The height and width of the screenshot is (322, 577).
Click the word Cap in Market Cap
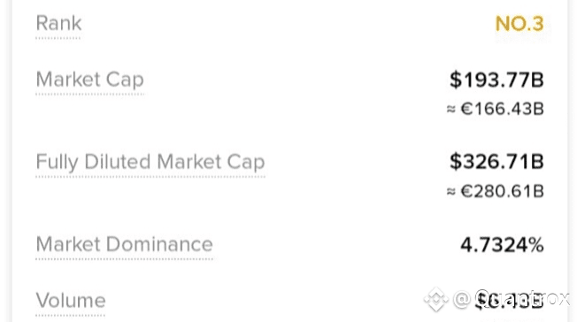tap(125, 80)
